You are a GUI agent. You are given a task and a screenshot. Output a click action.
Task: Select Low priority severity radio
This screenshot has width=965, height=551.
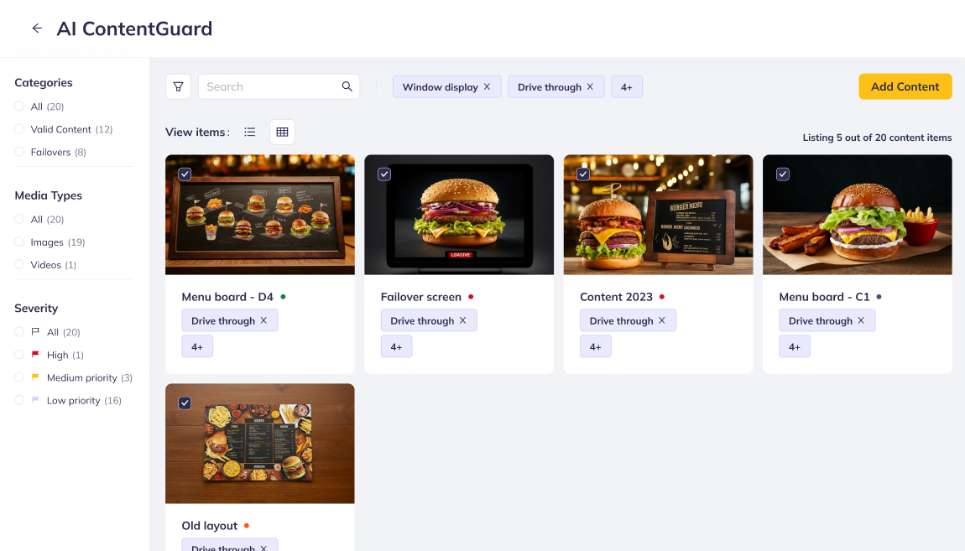[x=19, y=400]
